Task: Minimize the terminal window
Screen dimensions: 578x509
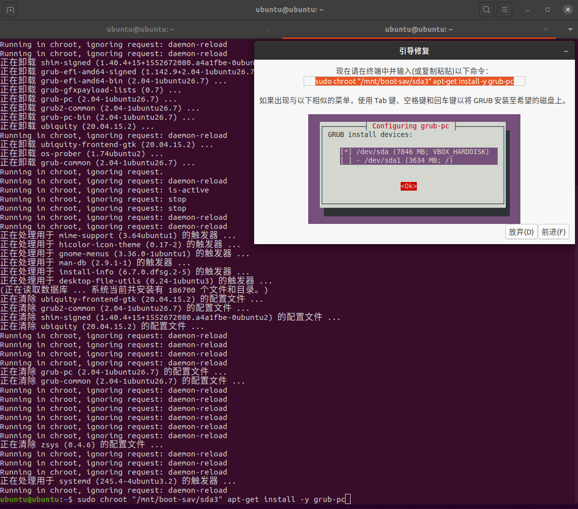Action: click(527, 9)
